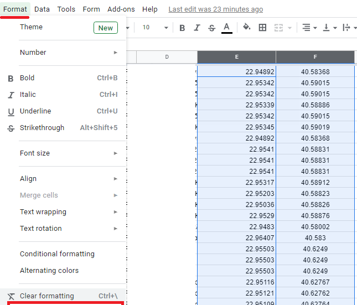Select cell with value 40.59019
The height and width of the screenshot is (305, 357).
pyautogui.click(x=315, y=127)
